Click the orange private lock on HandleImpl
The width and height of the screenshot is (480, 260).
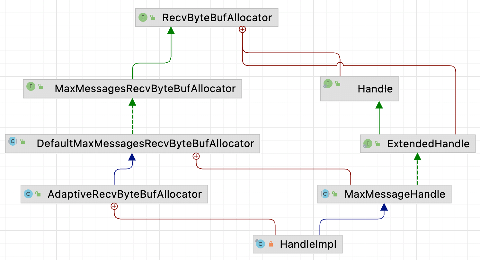(x=271, y=244)
